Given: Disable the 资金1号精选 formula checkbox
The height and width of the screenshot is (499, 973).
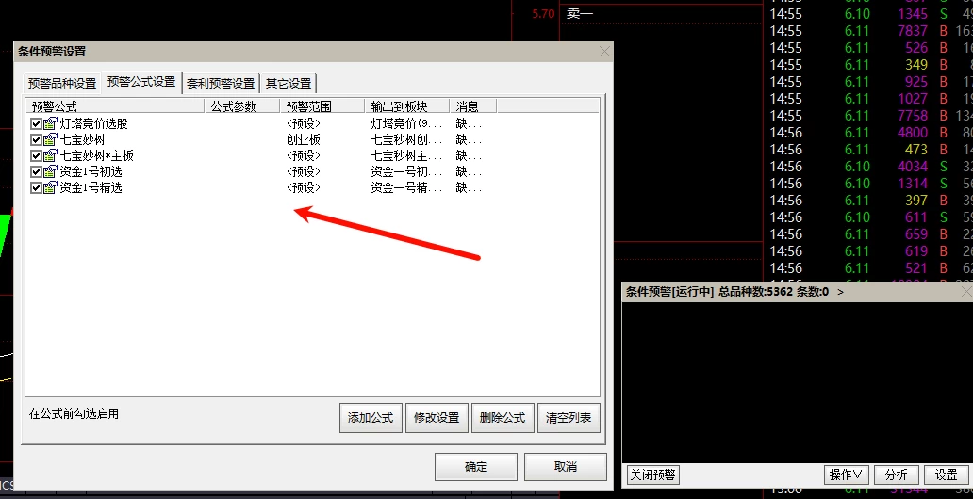Looking at the screenshot, I should [36, 187].
